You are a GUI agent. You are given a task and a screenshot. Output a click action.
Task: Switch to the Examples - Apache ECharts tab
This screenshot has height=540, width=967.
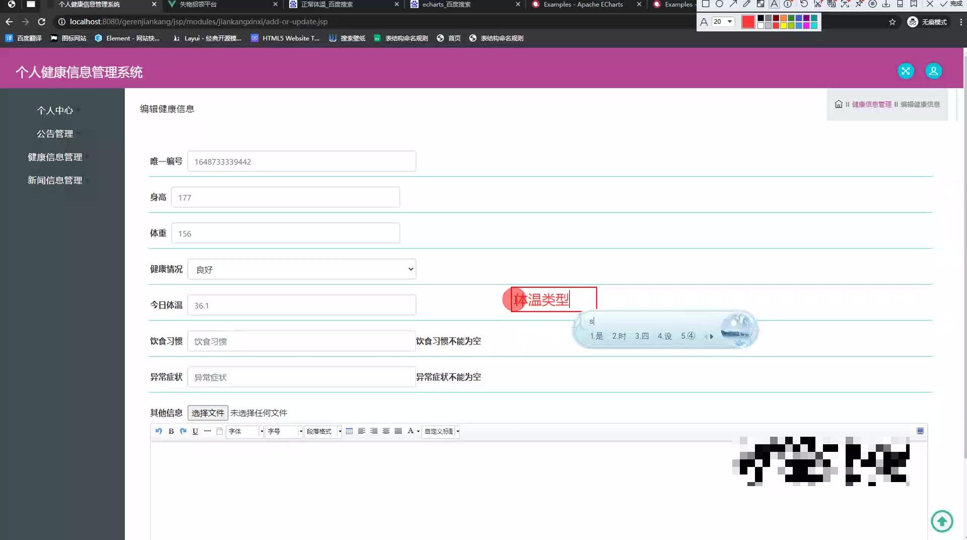pos(587,5)
